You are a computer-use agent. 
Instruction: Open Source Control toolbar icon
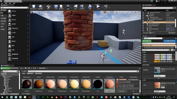pos(40,7)
